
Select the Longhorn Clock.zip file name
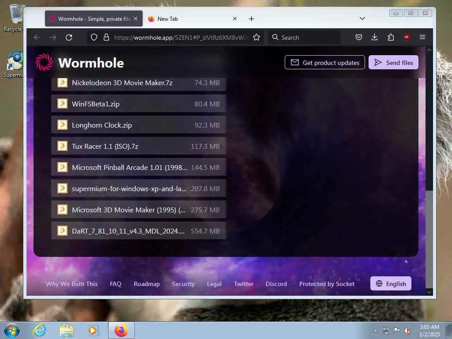[102, 125]
